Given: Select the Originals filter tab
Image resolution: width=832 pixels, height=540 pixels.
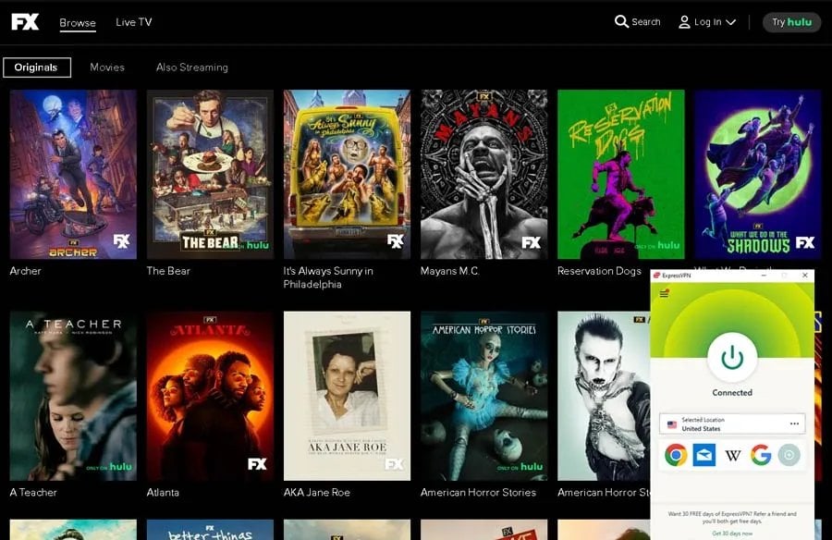Looking at the screenshot, I should (x=37, y=67).
